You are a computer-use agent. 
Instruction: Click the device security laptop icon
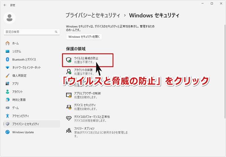(69, 107)
